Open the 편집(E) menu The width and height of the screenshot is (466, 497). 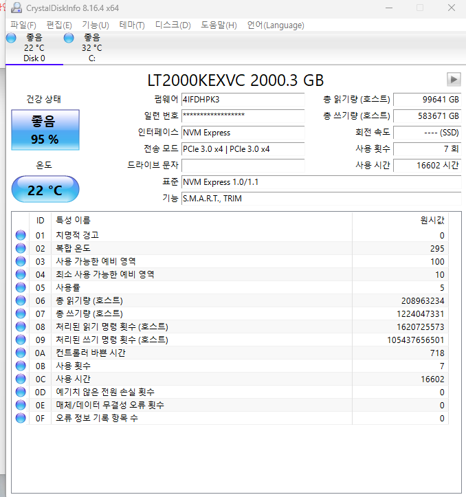(59, 25)
